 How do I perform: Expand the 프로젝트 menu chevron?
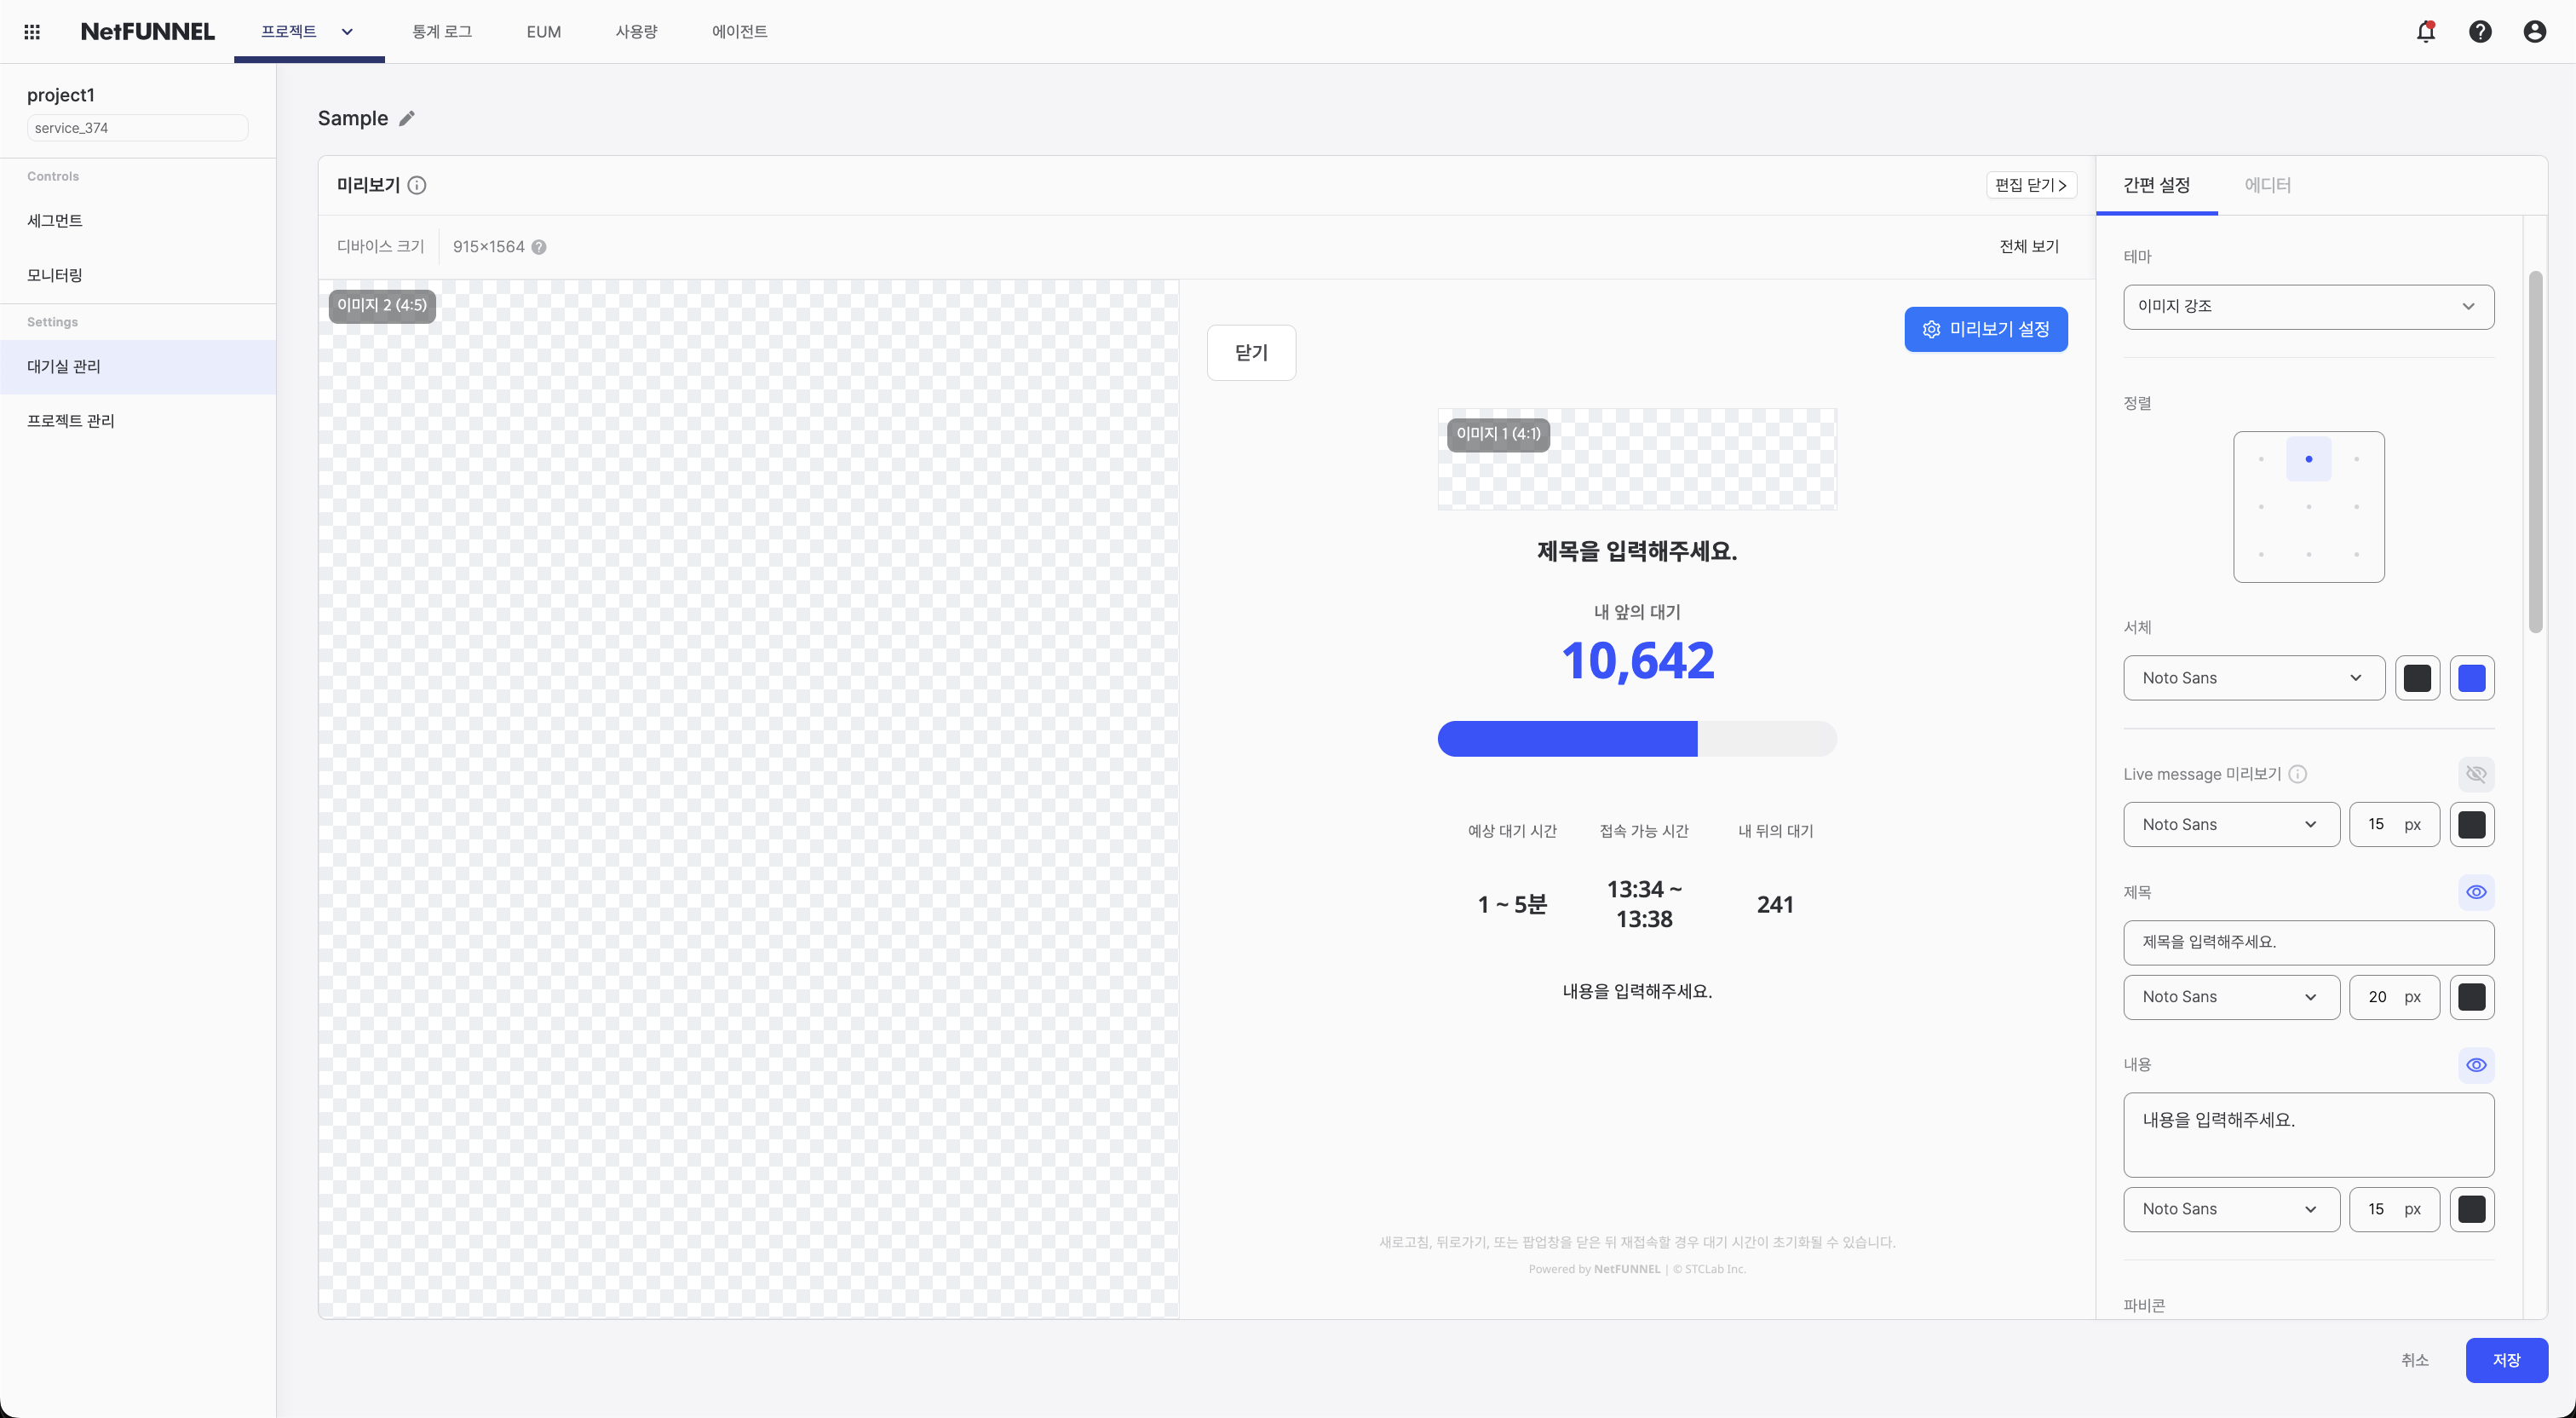(347, 32)
